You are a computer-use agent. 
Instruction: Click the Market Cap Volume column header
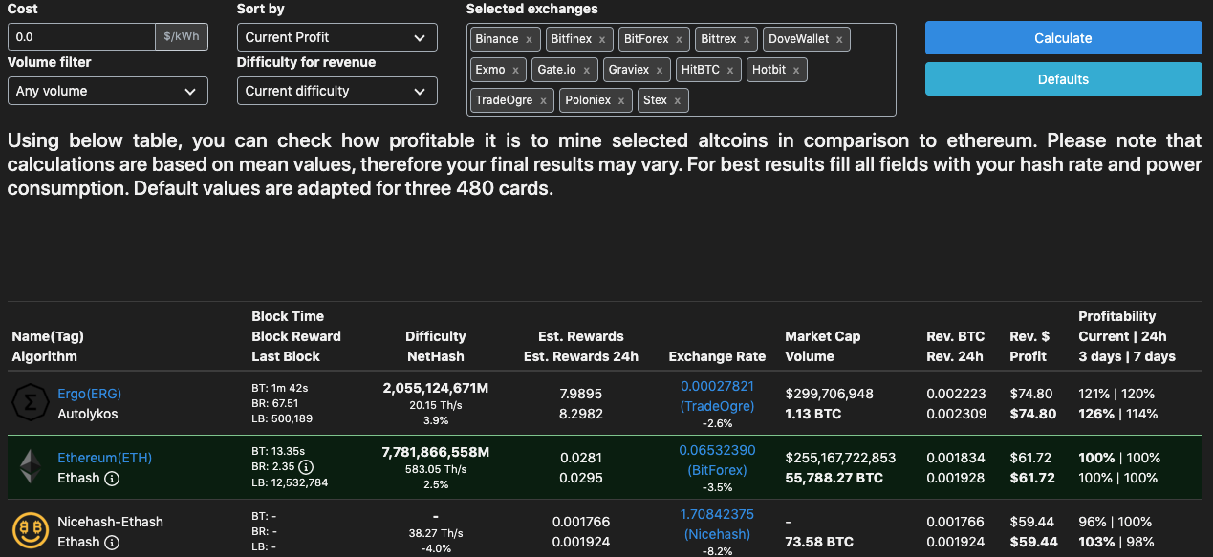[823, 346]
